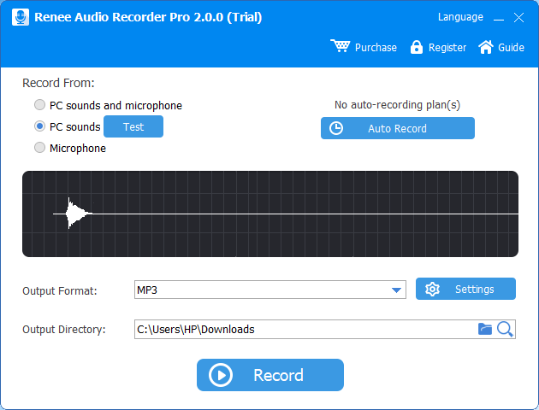Click the Purchase label

376,47
